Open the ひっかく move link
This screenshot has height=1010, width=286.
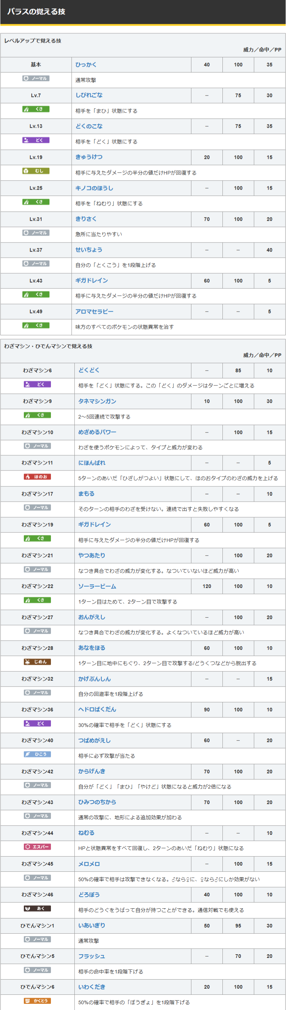point(86,65)
